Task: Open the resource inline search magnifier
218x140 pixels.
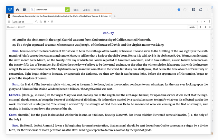Action: pos(36,22)
